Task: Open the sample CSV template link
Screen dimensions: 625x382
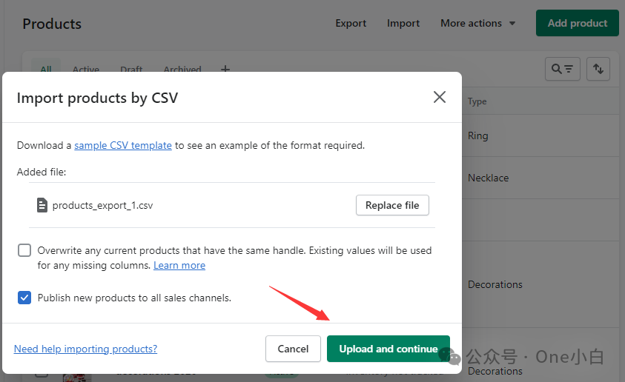Action: point(123,145)
